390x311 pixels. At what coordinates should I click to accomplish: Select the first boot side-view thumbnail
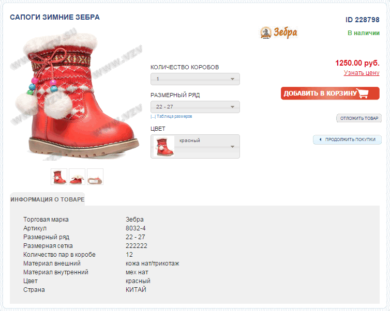coord(59,177)
